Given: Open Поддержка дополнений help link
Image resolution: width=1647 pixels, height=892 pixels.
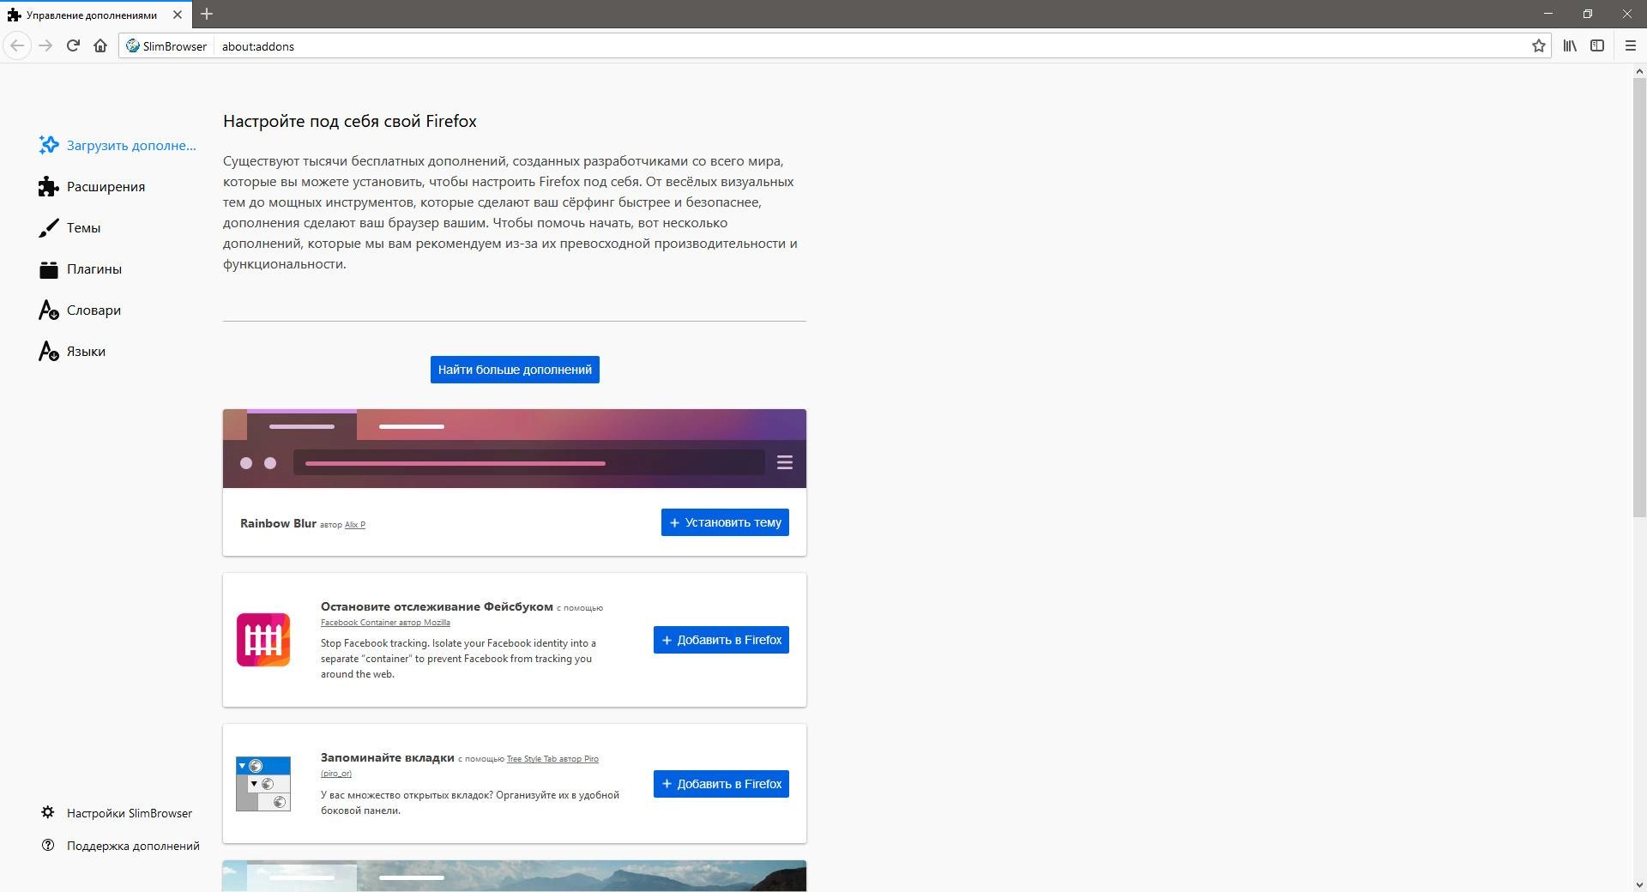Looking at the screenshot, I should pyautogui.click(x=120, y=845).
